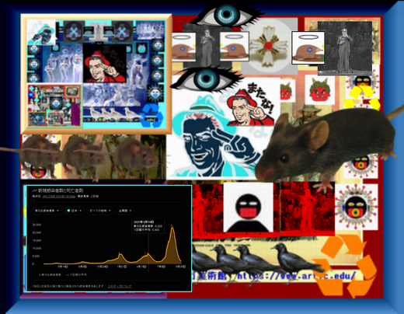404x314 pixels.
Task: Click the white seagulls row in framed collage
Action: click(x=112, y=113)
